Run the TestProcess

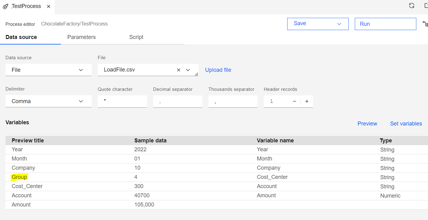point(385,24)
